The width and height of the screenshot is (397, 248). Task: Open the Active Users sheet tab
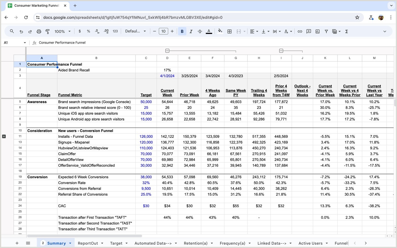[x=311, y=243]
